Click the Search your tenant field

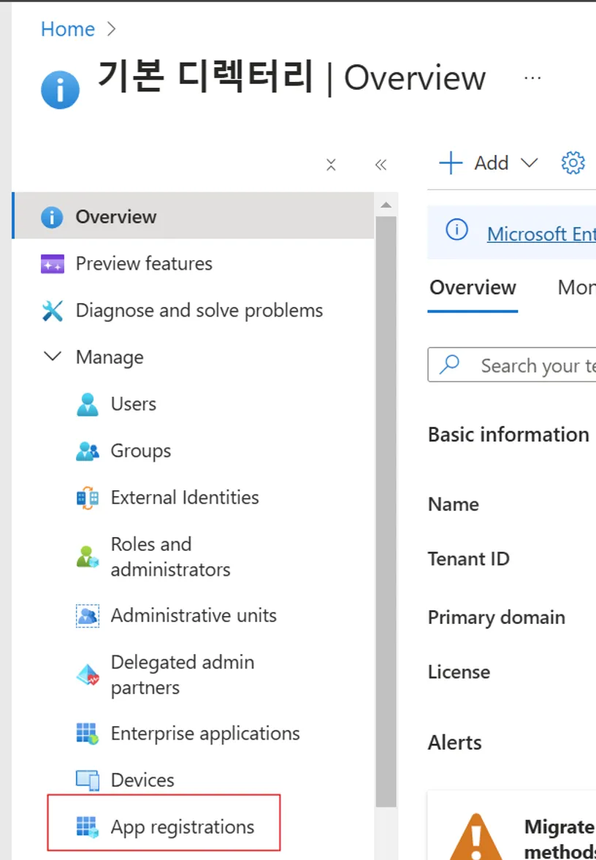pos(533,365)
